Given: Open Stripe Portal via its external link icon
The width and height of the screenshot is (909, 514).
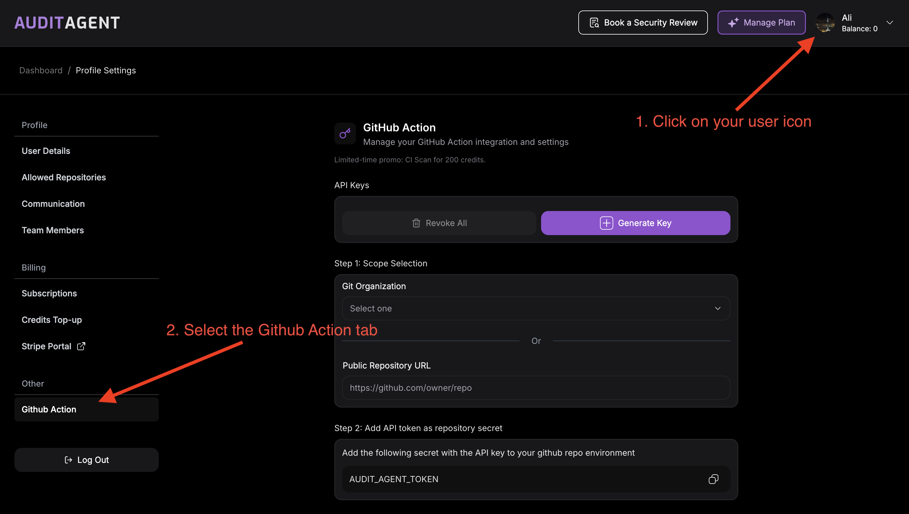Looking at the screenshot, I should [81, 346].
